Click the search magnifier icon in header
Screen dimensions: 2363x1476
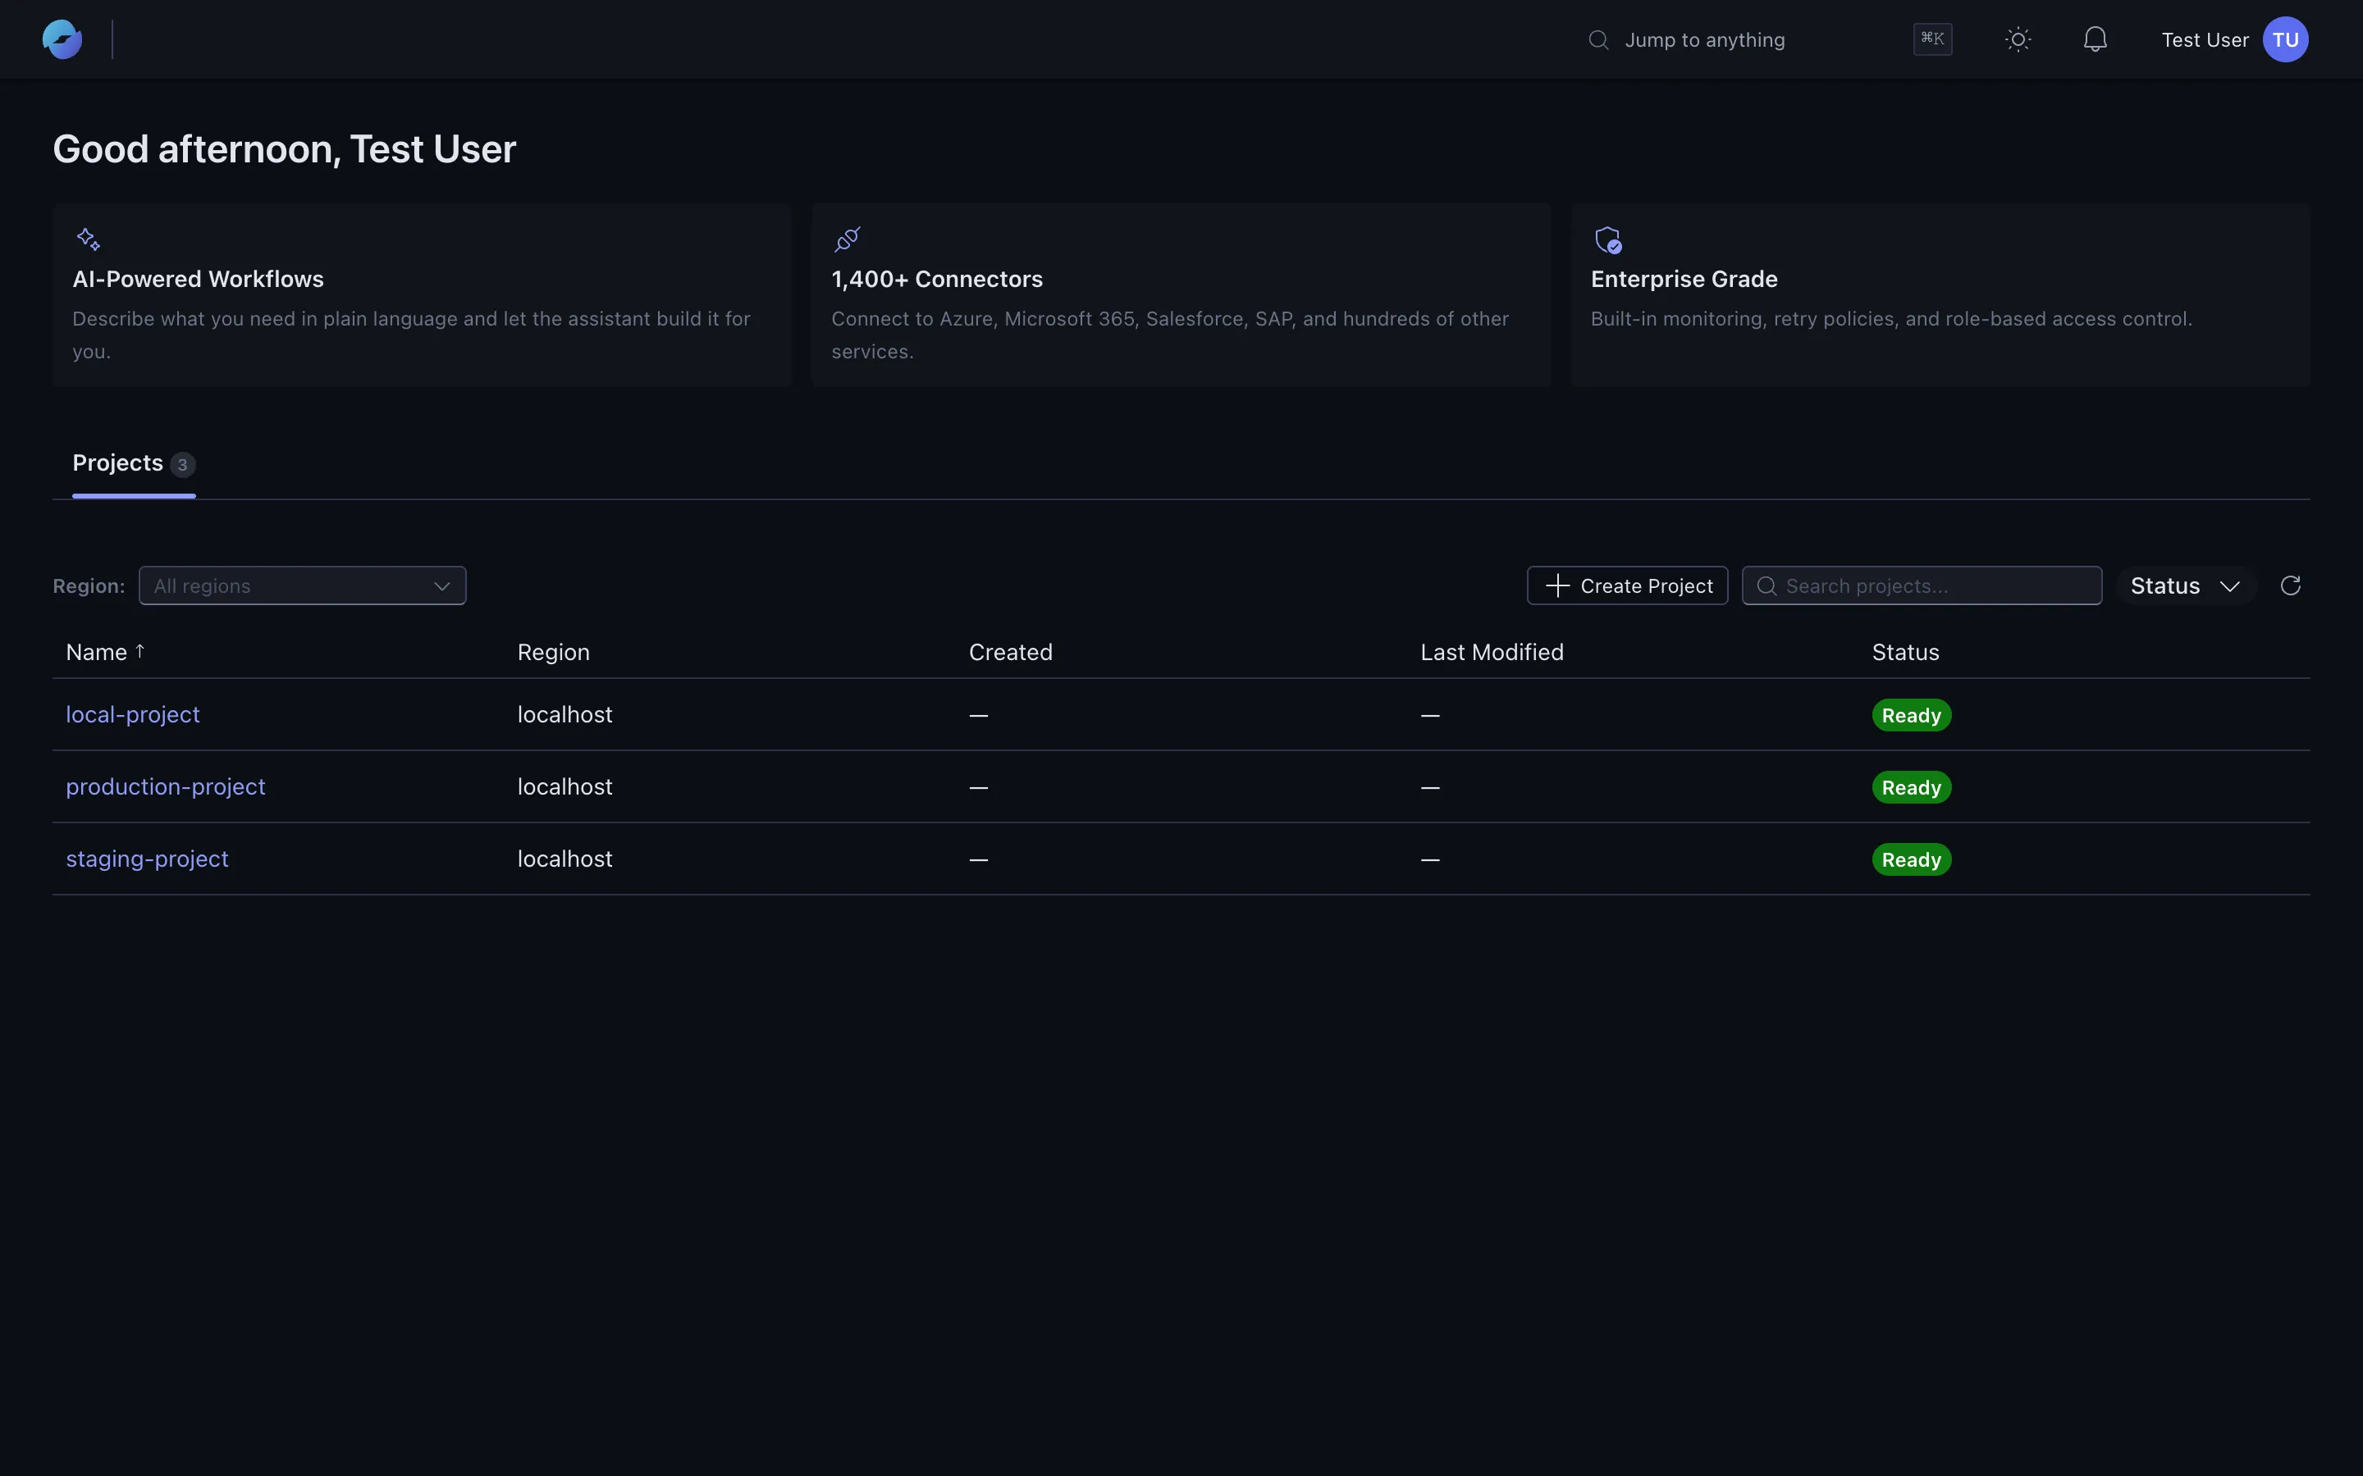[1598, 40]
